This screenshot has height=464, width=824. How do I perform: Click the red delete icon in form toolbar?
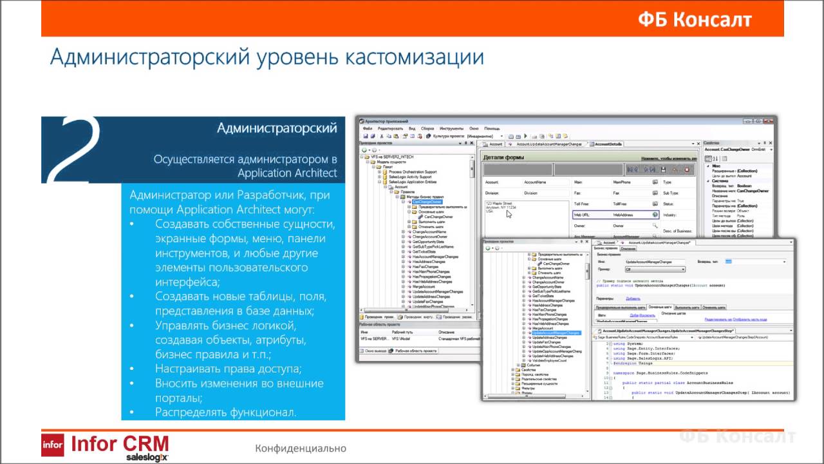tap(687, 169)
